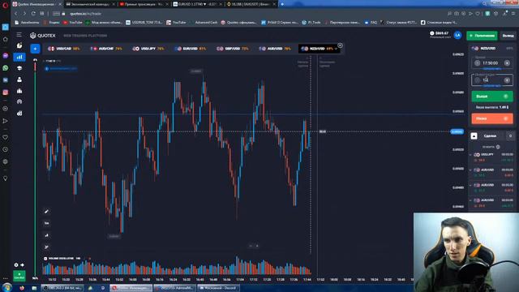Click the green deposit button

pyautogui.click(x=482, y=36)
